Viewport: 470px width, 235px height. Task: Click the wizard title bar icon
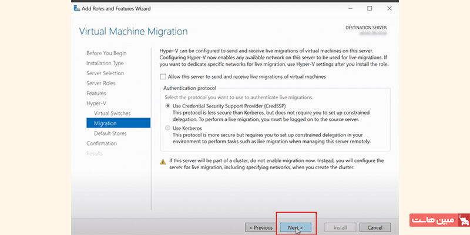pos(77,8)
